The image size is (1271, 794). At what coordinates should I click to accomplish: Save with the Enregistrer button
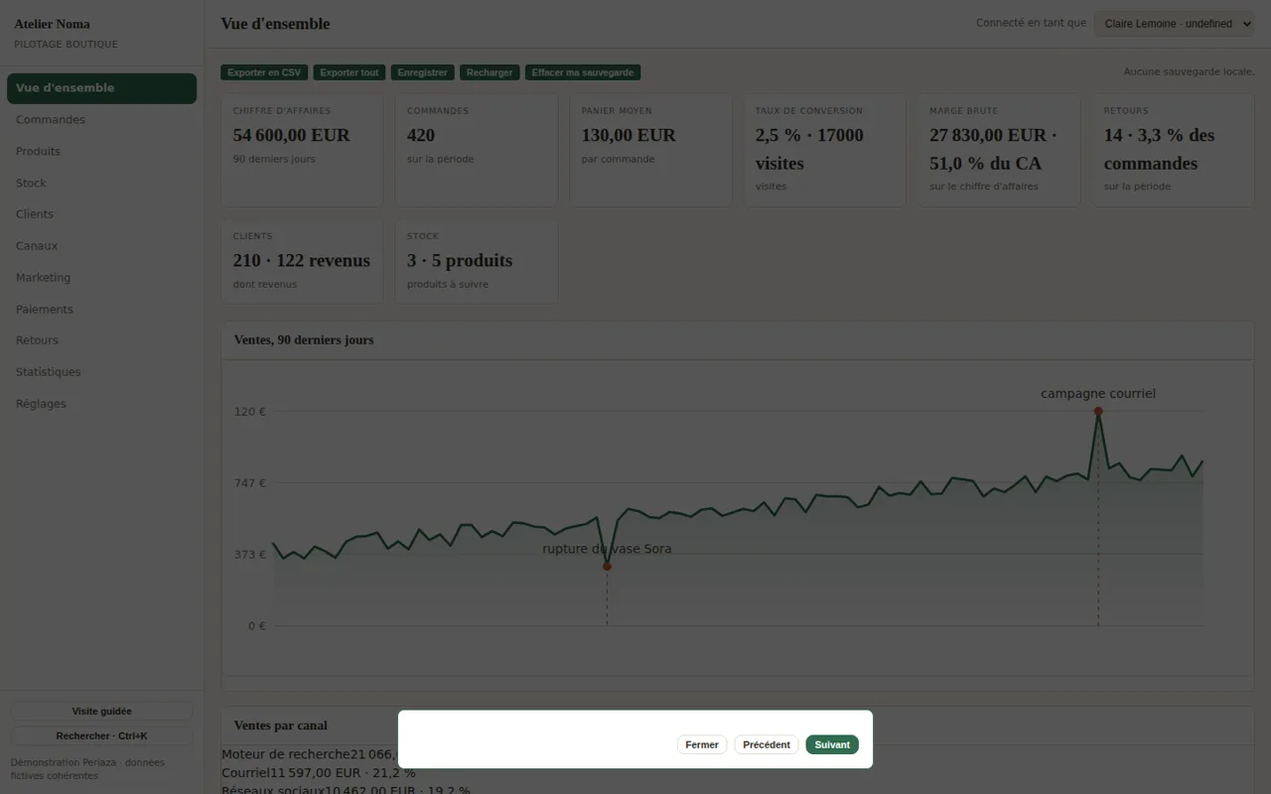423,72
